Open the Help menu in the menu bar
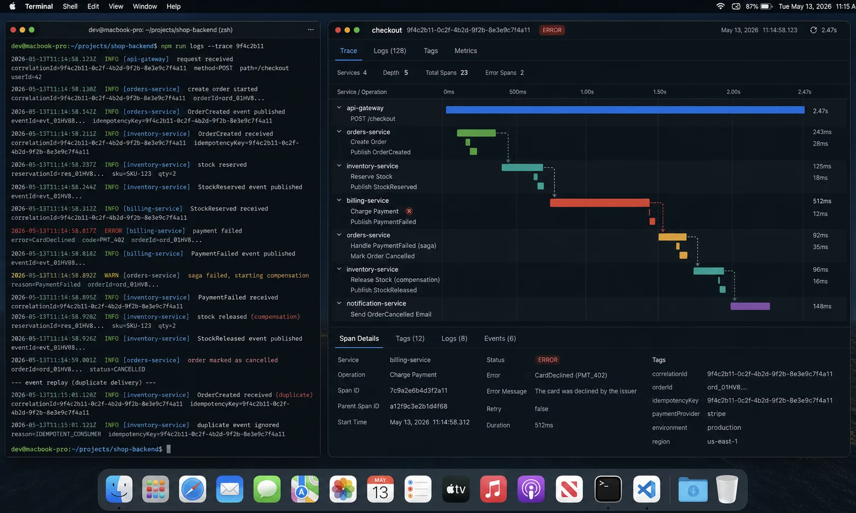Image resolution: width=856 pixels, height=513 pixels. (x=173, y=6)
